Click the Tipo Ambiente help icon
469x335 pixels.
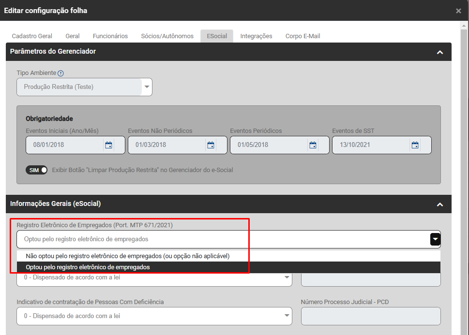click(61, 73)
